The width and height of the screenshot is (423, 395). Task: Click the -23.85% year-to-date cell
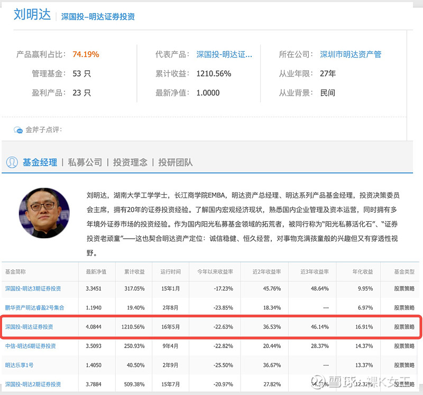click(x=223, y=308)
